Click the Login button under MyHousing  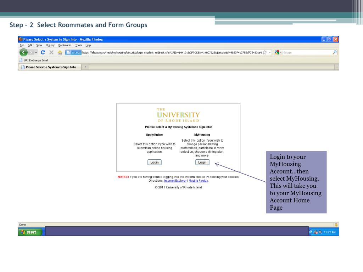[x=202, y=162]
